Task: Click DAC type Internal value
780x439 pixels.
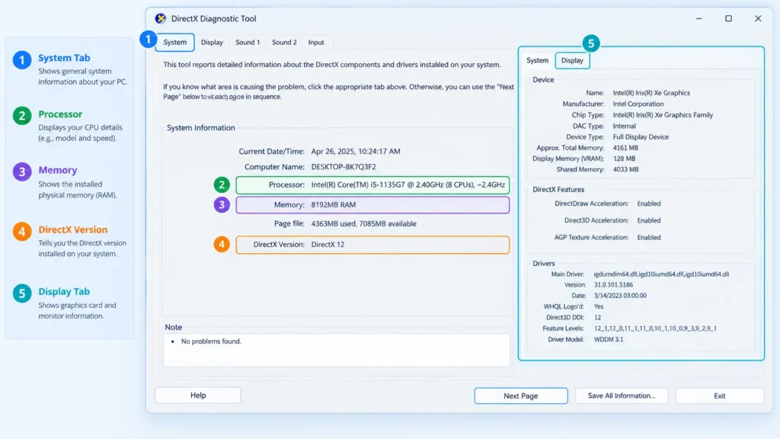Action: (x=624, y=126)
